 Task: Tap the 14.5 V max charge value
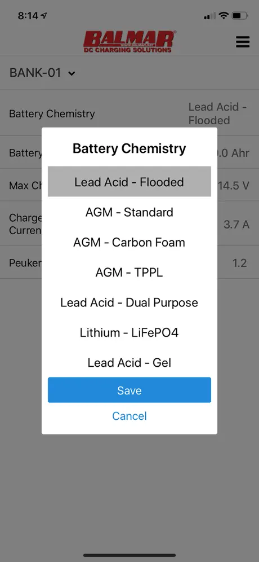pos(234,186)
